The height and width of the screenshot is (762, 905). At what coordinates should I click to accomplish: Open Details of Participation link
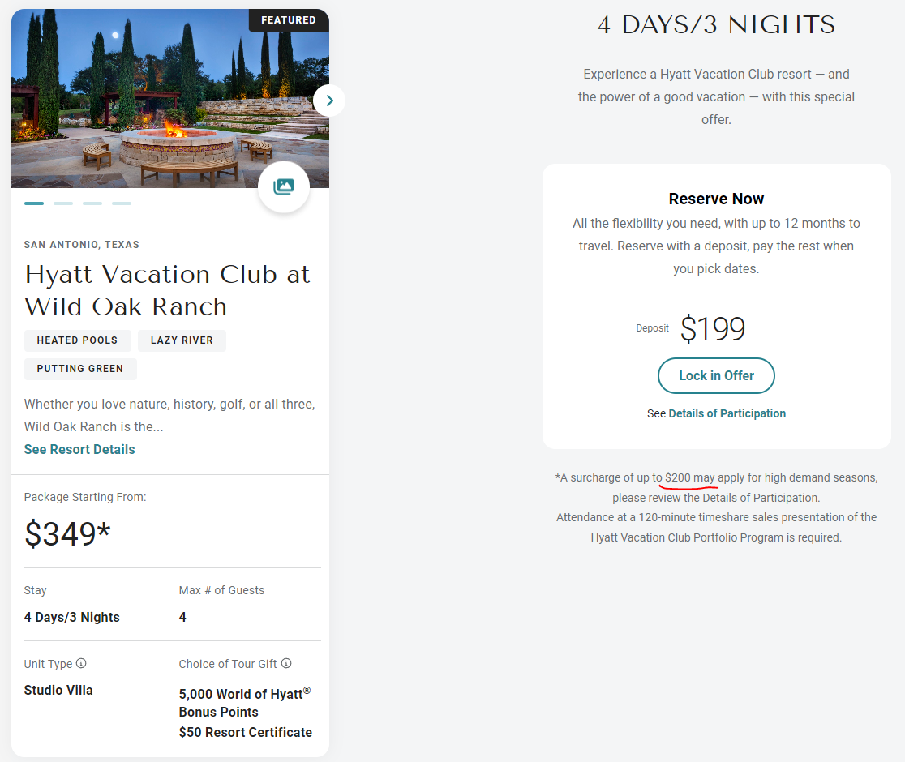click(727, 413)
